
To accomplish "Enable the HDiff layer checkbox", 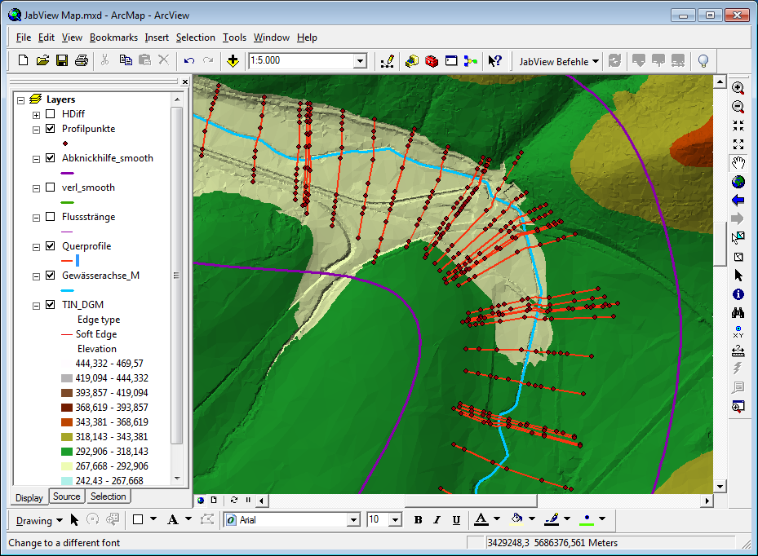I will [x=51, y=114].
